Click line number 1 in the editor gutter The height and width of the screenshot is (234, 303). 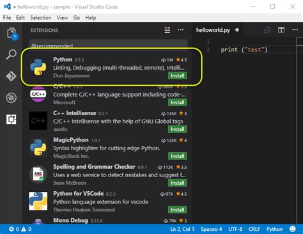coord(208,42)
